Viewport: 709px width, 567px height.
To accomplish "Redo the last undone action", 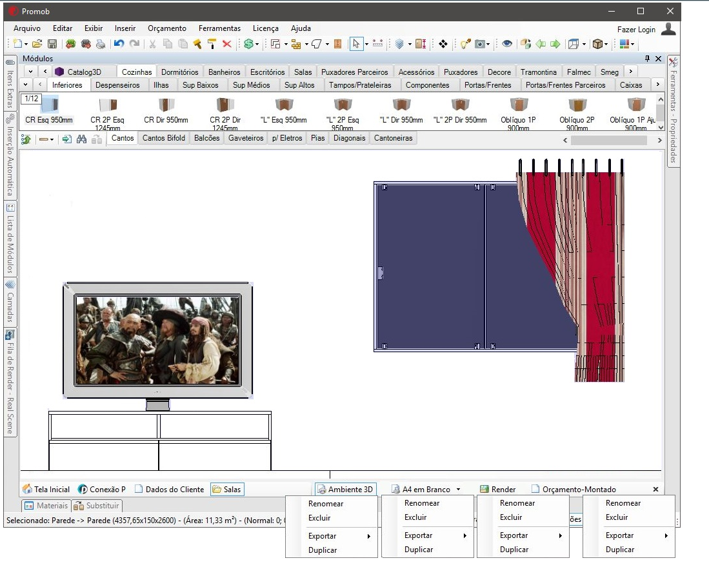I will (134, 44).
